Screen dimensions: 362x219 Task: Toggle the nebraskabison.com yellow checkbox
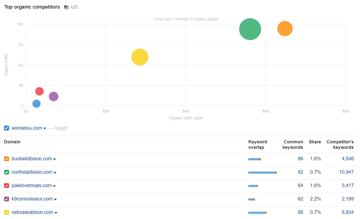coord(7,212)
